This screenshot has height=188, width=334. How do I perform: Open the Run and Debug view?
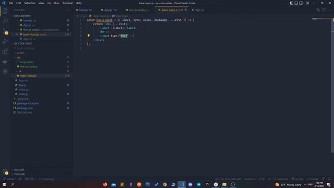(5, 41)
